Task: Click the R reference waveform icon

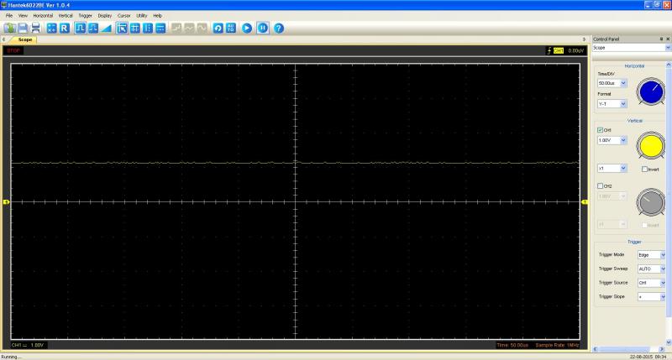Action: pos(65,29)
